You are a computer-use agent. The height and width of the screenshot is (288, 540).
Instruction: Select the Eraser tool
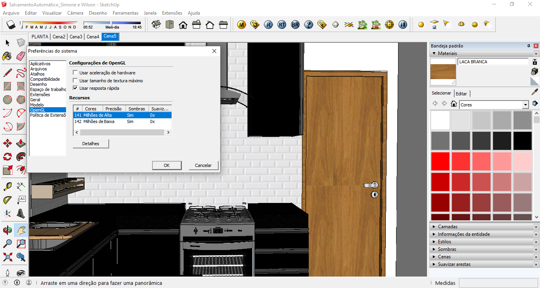pyautogui.click(x=21, y=57)
